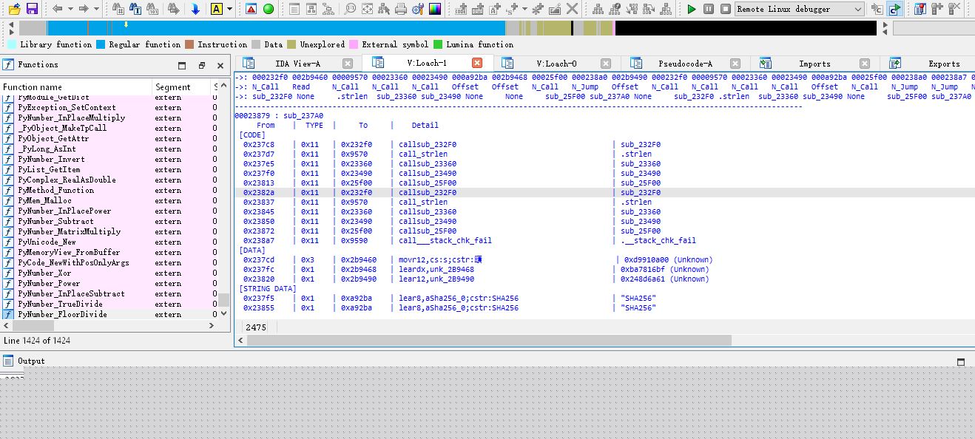Viewport: 975px width, 439px height.
Task: Click the green circle toolbar icon
Action: (269, 9)
